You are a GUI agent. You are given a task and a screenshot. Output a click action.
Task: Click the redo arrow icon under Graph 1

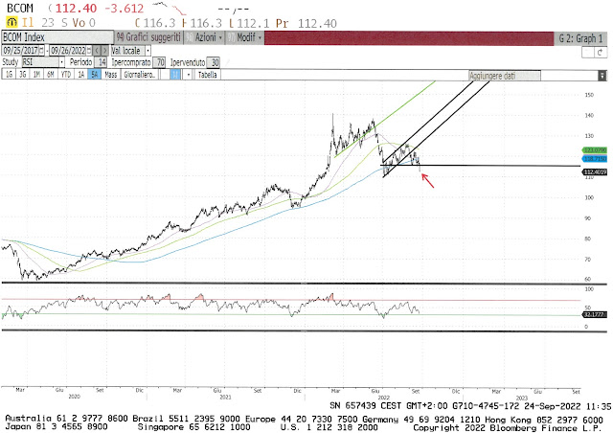point(601,53)
